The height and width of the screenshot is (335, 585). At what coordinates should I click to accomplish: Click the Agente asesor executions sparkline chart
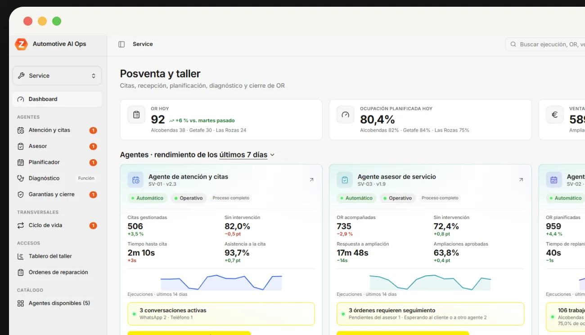click(430, 282)
